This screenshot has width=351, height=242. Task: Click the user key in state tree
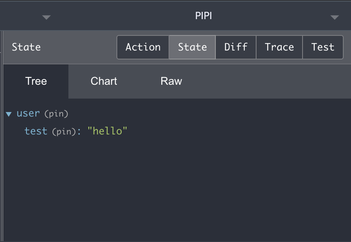[28, 113]
